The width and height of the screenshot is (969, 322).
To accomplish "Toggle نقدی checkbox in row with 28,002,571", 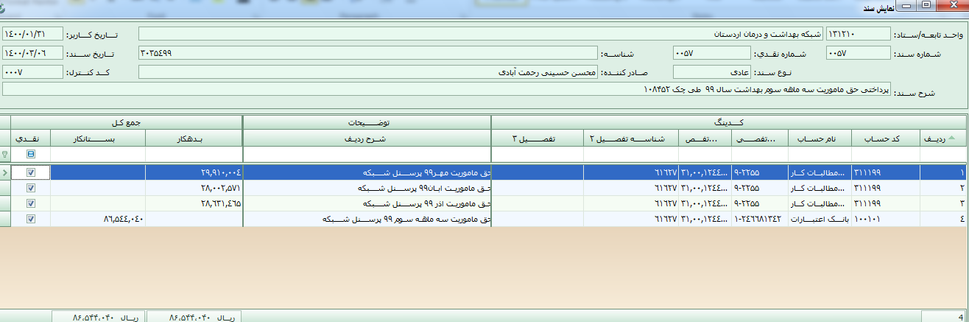I will [x=31, y=188].
